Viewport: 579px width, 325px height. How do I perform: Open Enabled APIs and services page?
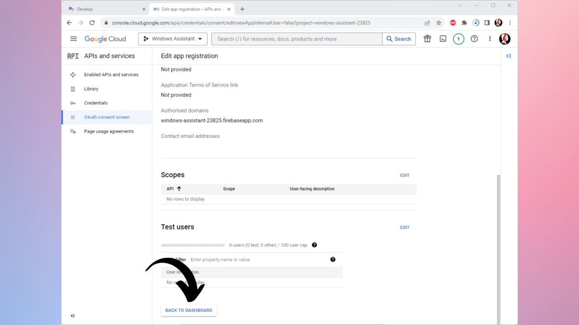(111, 75)
